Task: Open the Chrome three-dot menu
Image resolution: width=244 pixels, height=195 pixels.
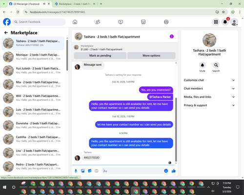Action: [240, 12]
